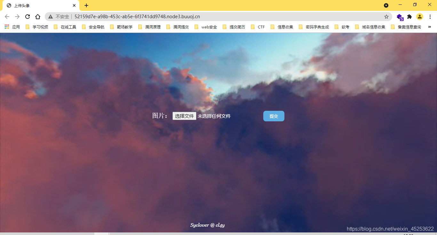437x235 pixels.
Task: Open Chrome's three-dot customize menu
Action: [x=430, y=17]
